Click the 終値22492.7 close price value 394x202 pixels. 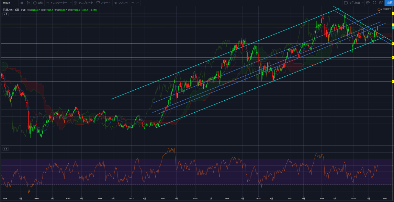tap(75, 10)
